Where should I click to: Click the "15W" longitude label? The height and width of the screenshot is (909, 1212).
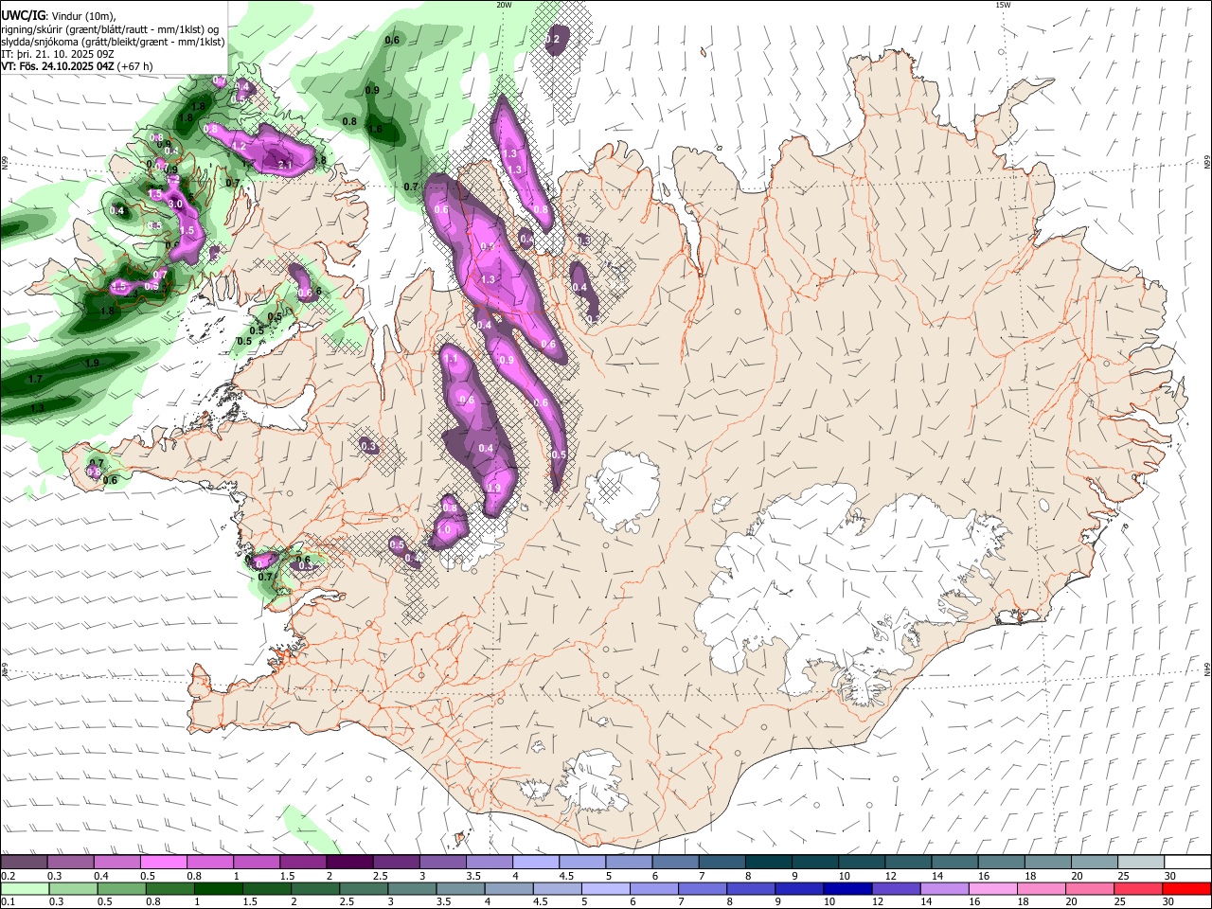point(1004,5)
